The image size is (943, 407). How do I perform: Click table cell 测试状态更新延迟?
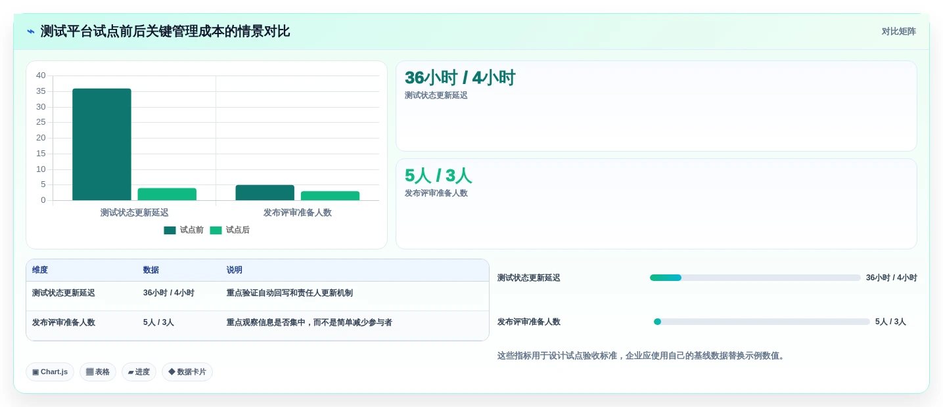click(x=64, y=293)
